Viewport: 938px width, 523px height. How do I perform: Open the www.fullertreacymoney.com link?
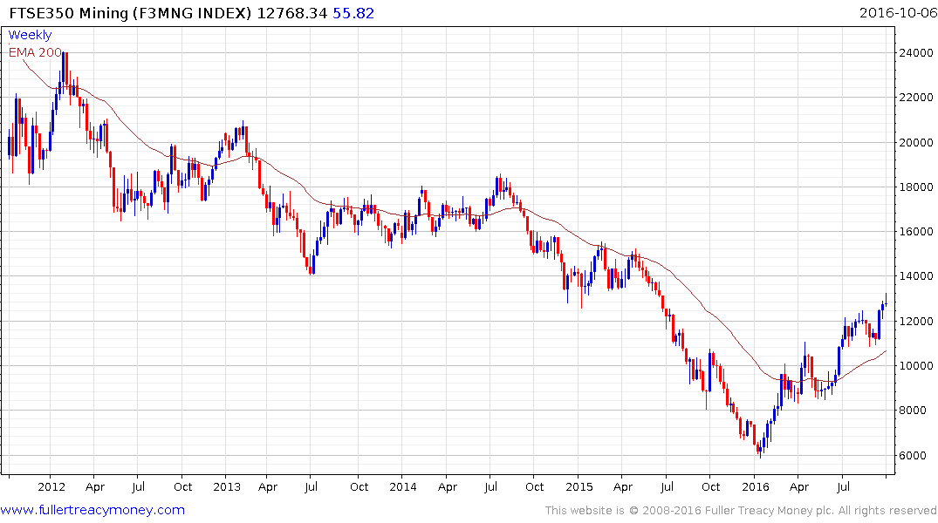click(92, 510)
